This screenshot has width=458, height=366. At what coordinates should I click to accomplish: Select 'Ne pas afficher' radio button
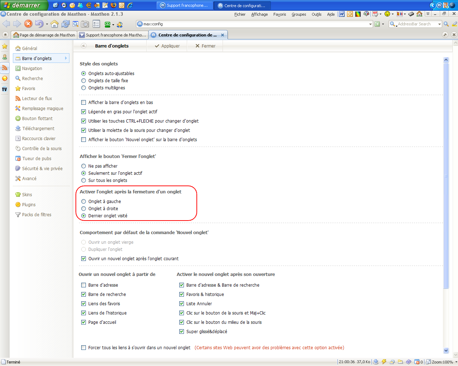[x=84, y=166]
